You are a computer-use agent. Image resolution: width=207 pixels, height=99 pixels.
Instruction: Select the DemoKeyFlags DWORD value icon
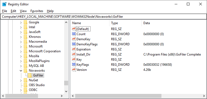[74, 44]
